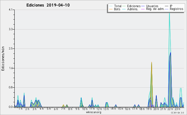This screenshot has height=115, width=187.
Task: Click the 22 h peak on the chart
Action: click(x=169, y=12)
